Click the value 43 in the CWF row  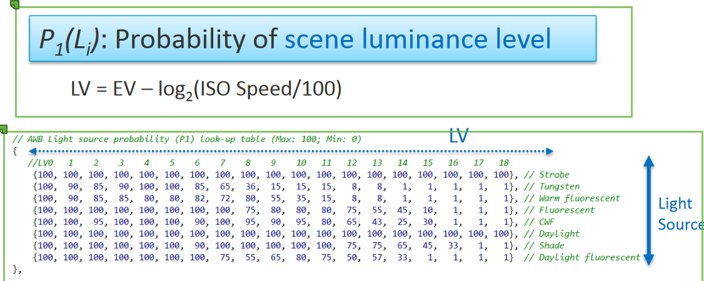pos(378,222)
